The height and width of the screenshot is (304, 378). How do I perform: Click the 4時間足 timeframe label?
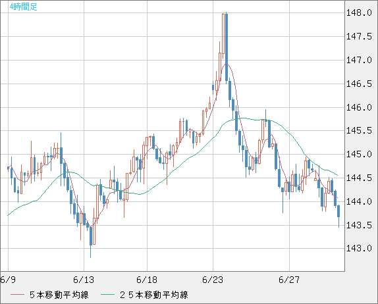(x=24, y=7)
